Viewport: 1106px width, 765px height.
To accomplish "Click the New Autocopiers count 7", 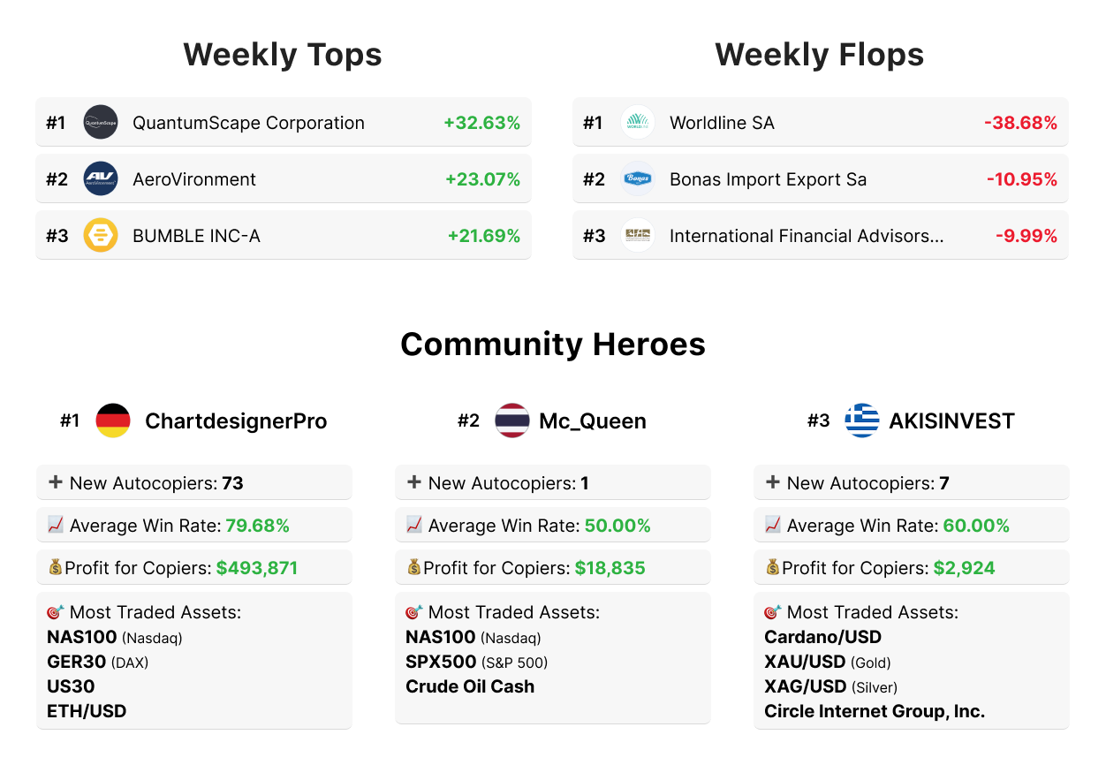I will [944, 483].
